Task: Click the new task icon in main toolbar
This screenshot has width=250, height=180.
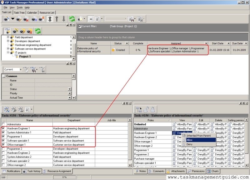Action: 7,19
